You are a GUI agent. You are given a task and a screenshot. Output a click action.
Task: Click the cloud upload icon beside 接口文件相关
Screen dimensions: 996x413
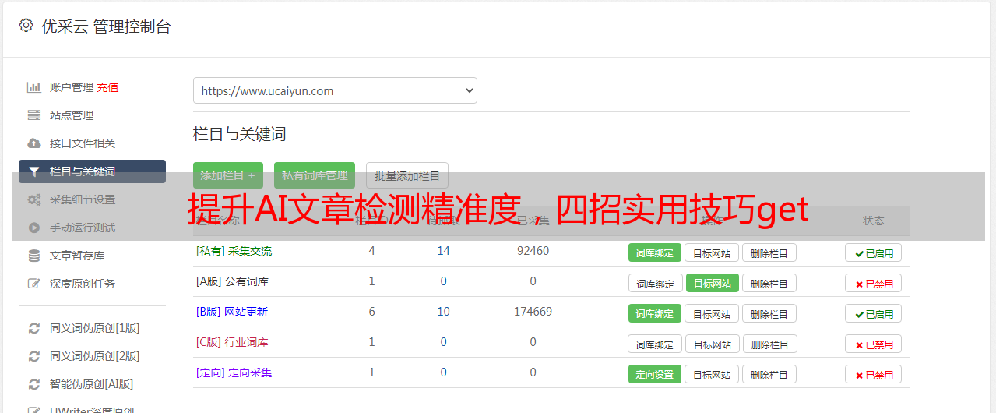(33, 143)
